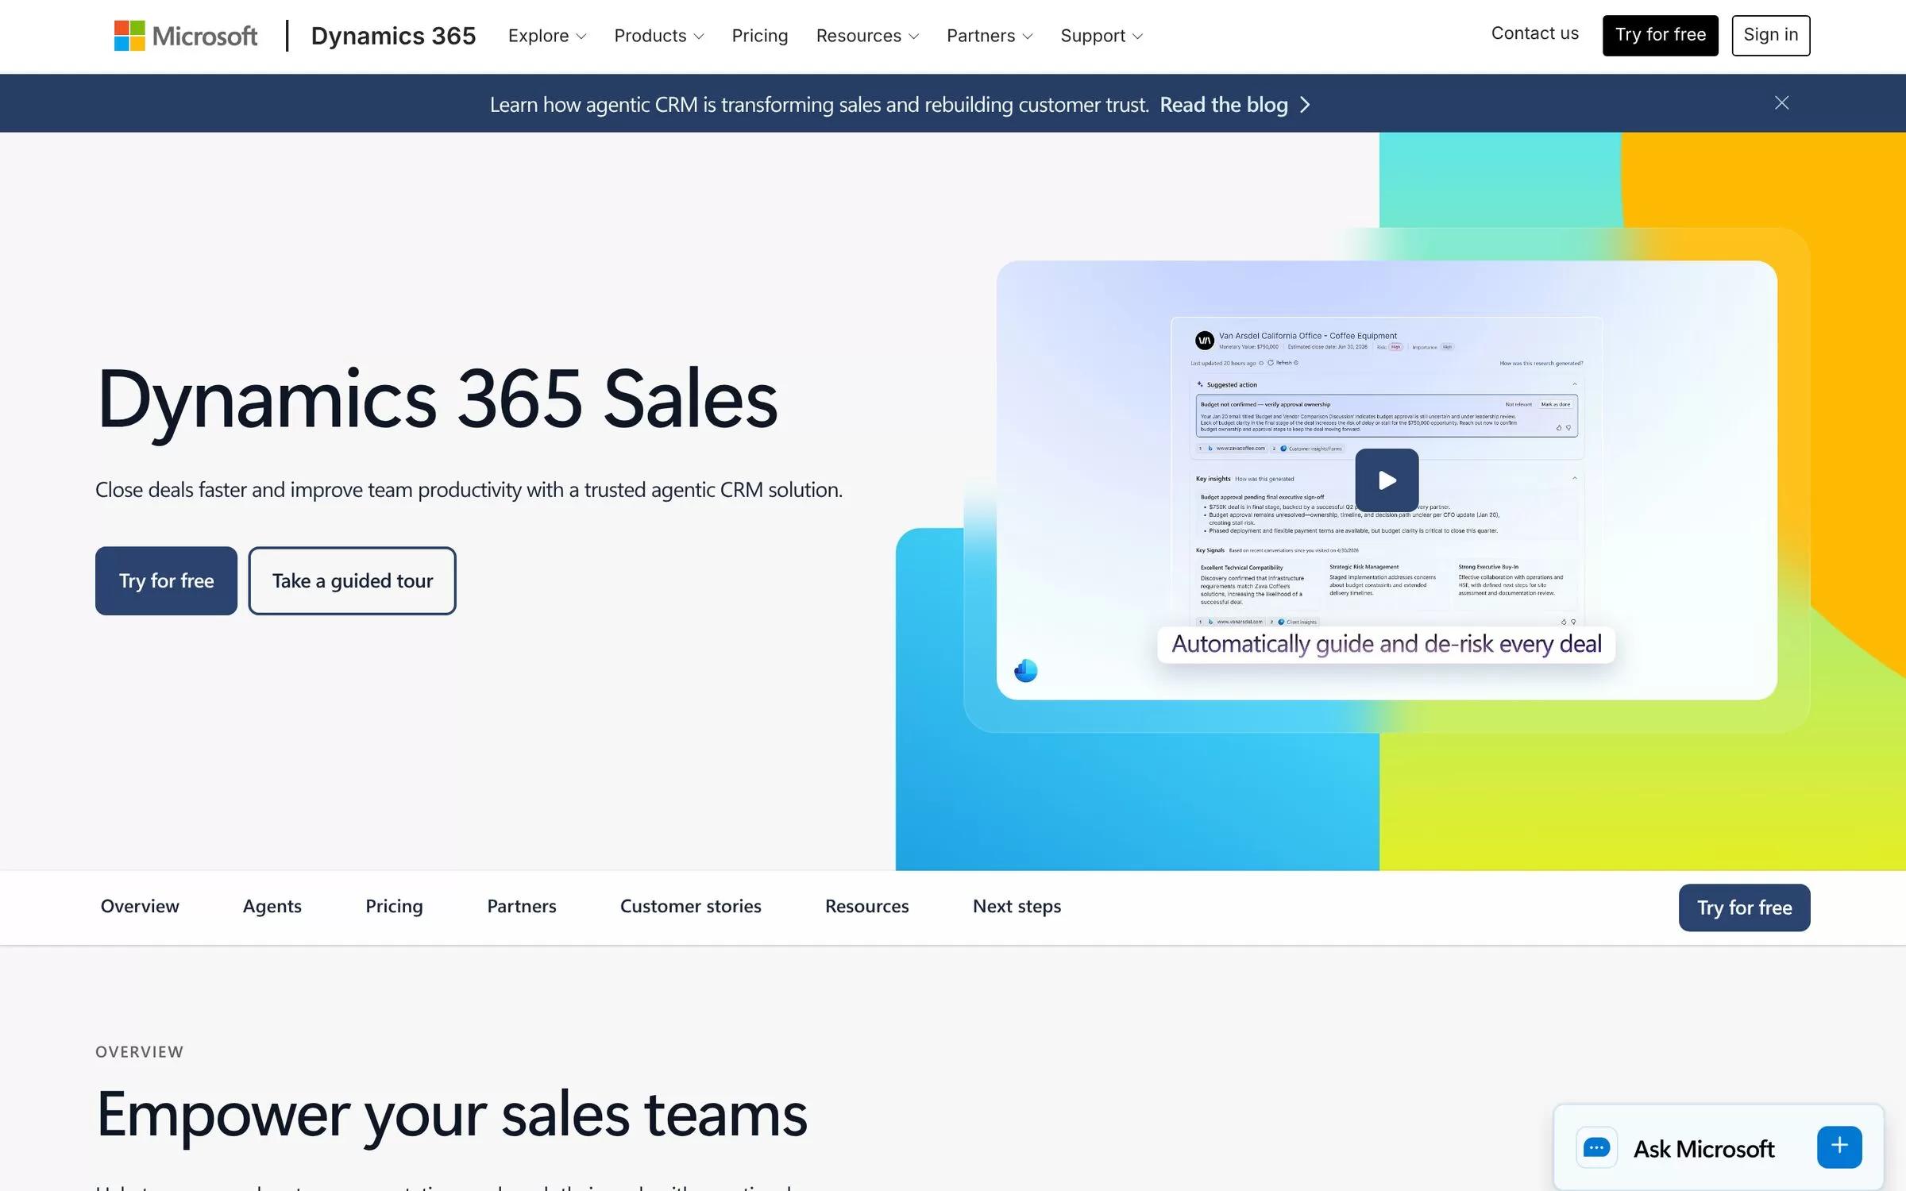Viewport: 1906px width, 1191px height.
Task: Go to Pricing in the top navigation
Action: (x=760, y=36)
